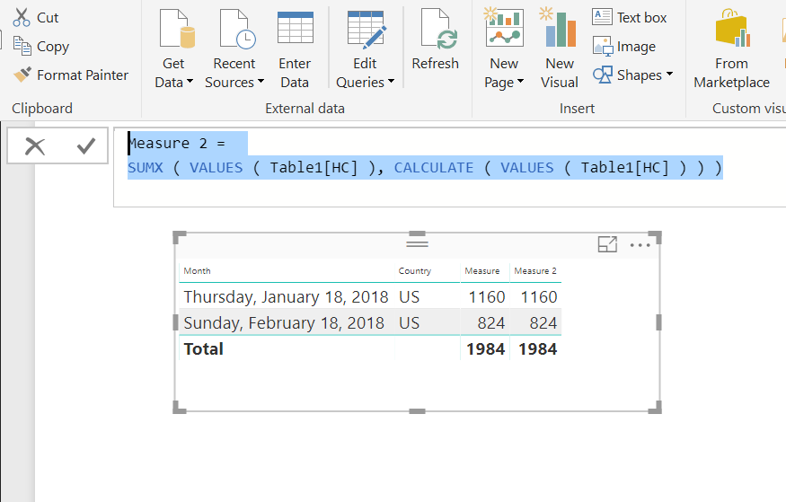Click the Copy icon
The width and height of the screenshot is (786, 502).
coord(22,46)
